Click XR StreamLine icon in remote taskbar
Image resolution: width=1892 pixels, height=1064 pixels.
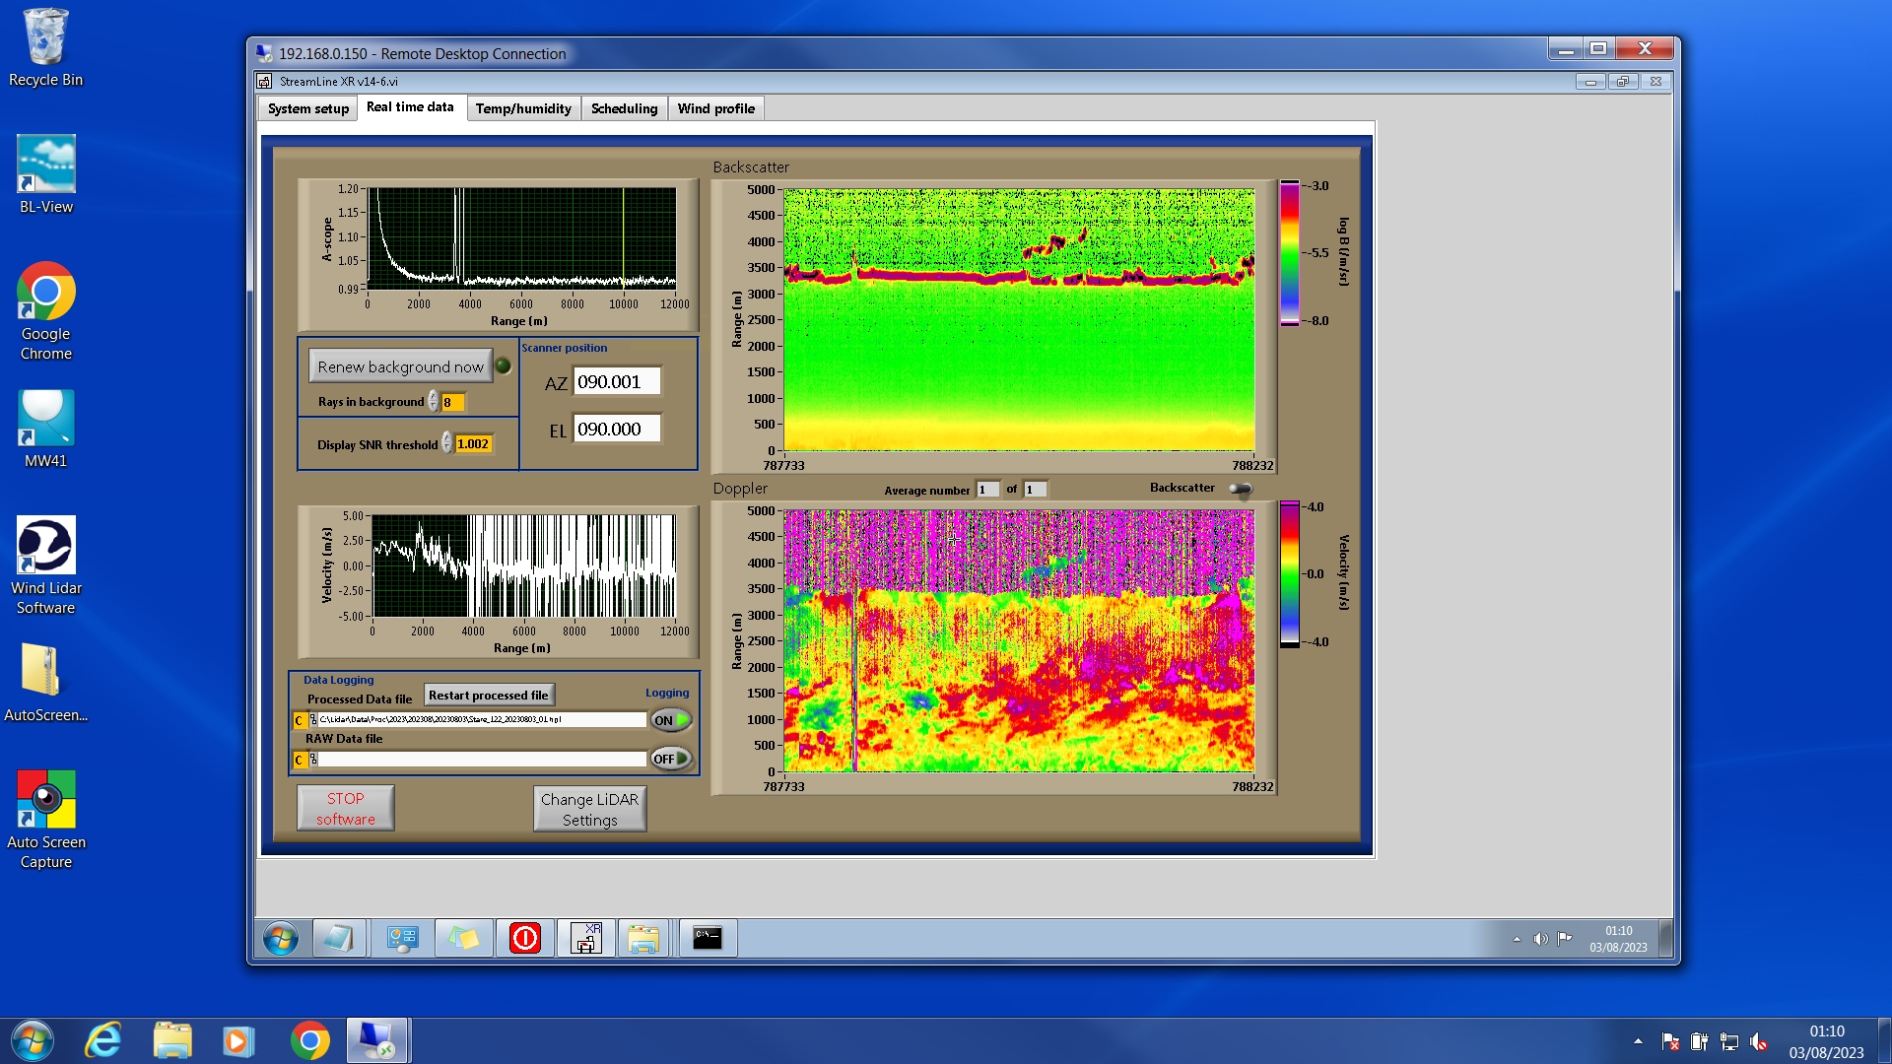[586, 938]
